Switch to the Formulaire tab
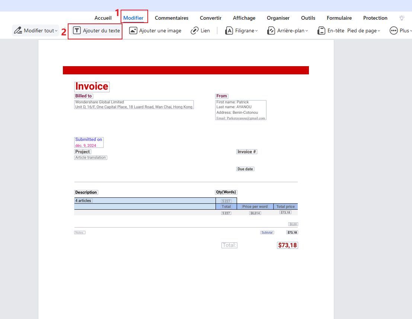The image size is (412, 319). click(x=339, y=18)
